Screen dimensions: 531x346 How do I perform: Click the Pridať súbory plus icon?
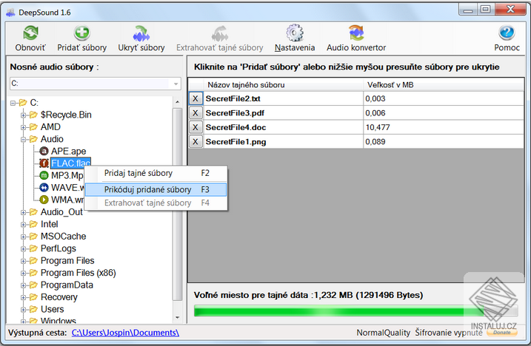[x=81, y=33]
